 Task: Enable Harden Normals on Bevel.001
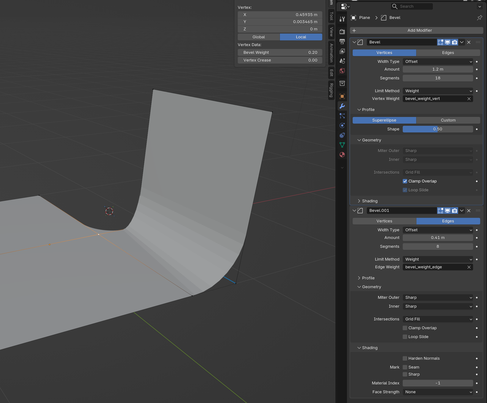coord(405,358)
